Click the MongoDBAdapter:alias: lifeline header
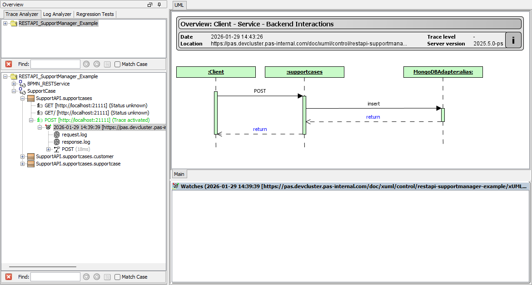Image resolution: width=532 pixels, height=285 pixels. [x=443, y=72]
